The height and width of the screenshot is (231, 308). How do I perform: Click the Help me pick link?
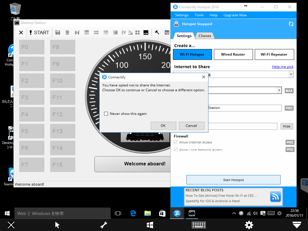point(283,67)
